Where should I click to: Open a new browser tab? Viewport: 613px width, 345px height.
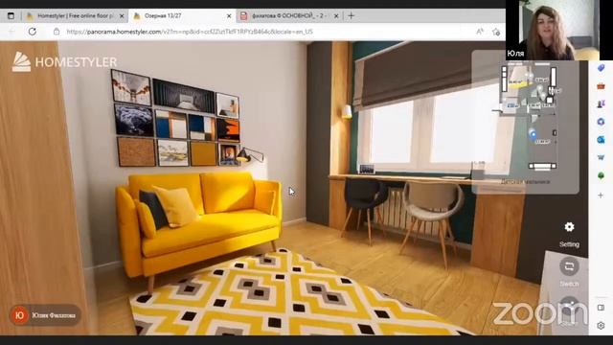tap(352, 15)
